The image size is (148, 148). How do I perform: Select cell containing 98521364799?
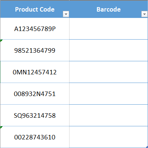tap(35, 50)
